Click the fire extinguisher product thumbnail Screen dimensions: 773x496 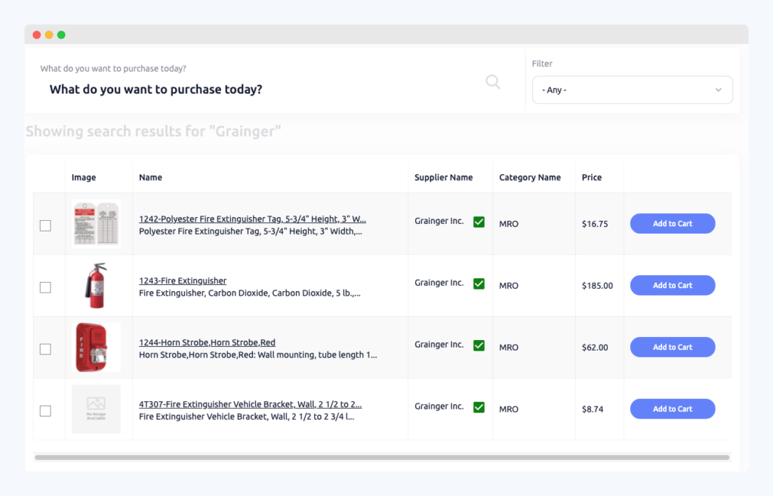pyautogui.click(x=97, y=286)
